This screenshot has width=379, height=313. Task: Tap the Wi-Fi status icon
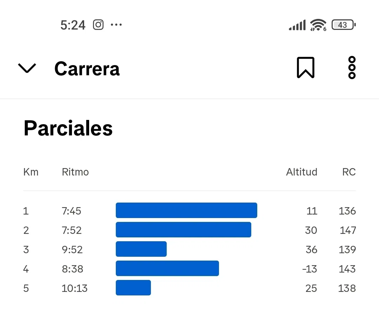(318, 25)
